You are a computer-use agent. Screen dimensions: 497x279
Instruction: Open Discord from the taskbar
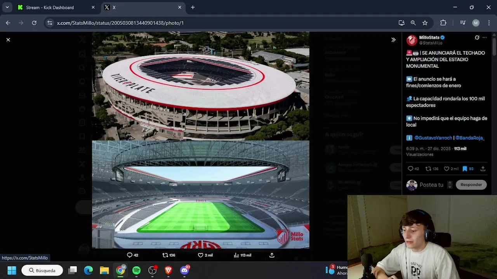185,270
